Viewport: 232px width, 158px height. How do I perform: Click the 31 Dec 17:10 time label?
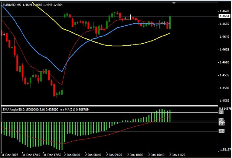click(x=31, y=155)
